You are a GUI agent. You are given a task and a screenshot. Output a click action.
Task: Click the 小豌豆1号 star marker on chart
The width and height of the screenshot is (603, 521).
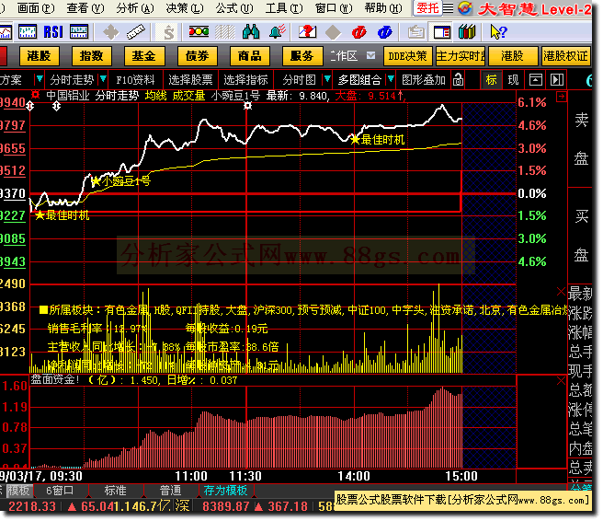96,181
